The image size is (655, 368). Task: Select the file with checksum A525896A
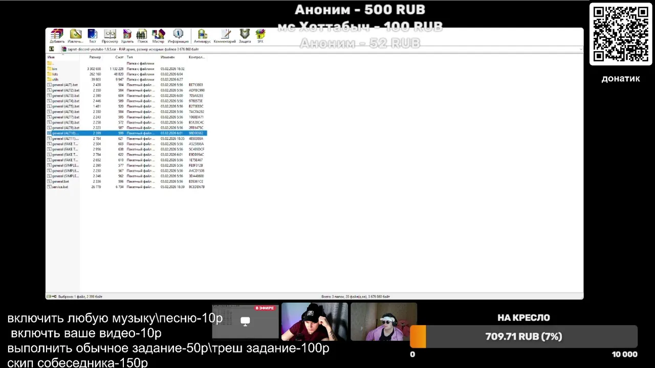click(x=126, y=144)
